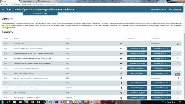Activate demo for row 30.6
This screenshot has width=185, height=104.
pos(137,68)
